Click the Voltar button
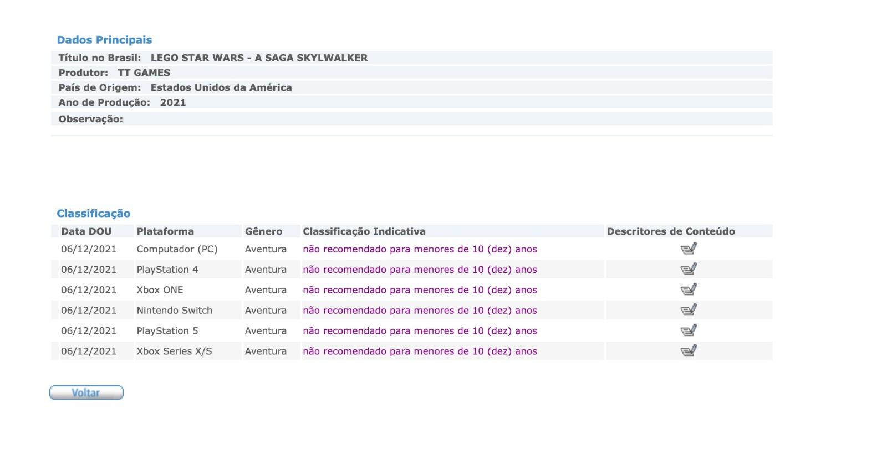Screen dimensions: 887x450 pos(86,393)
